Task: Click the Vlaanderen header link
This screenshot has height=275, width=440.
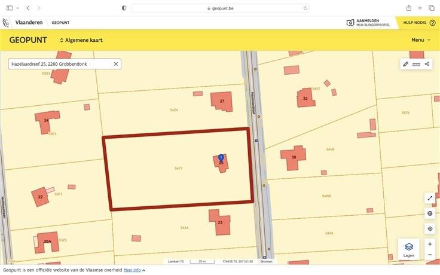Action: [x=27, y=23]
